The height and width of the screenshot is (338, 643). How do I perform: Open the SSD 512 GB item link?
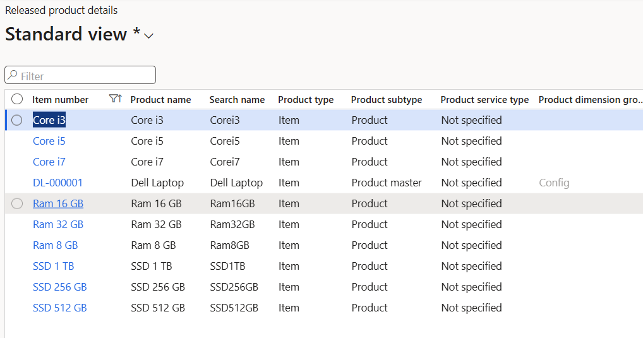coord(59,308)
